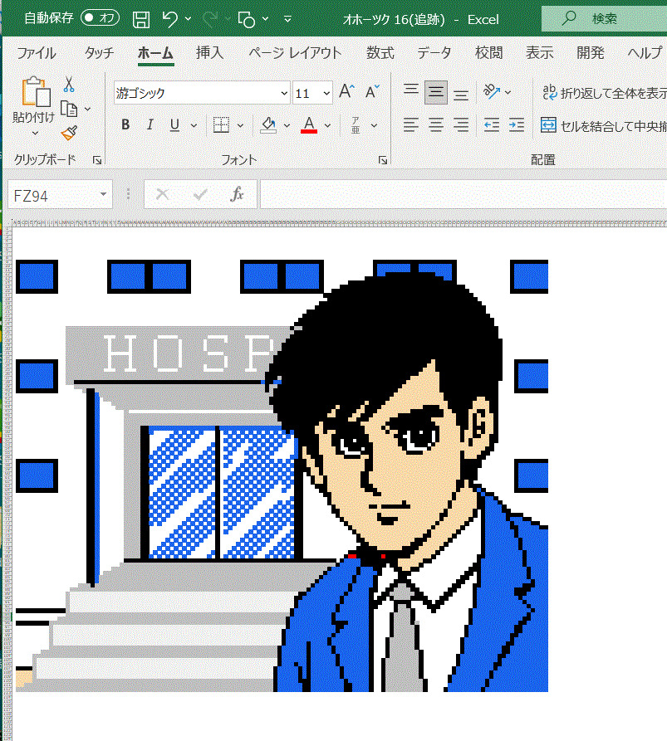Align text to top of cell

click(x=411, y=90)
